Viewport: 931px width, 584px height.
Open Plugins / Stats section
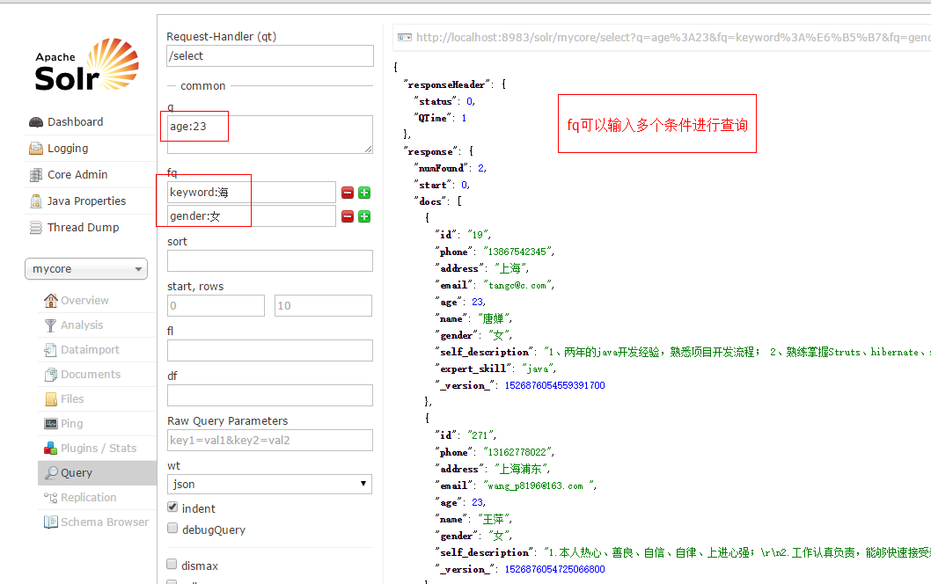coord(99,448)
